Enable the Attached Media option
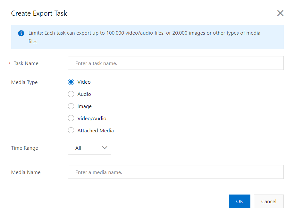This screenshot has height=216, width=294. click(71, 131)
